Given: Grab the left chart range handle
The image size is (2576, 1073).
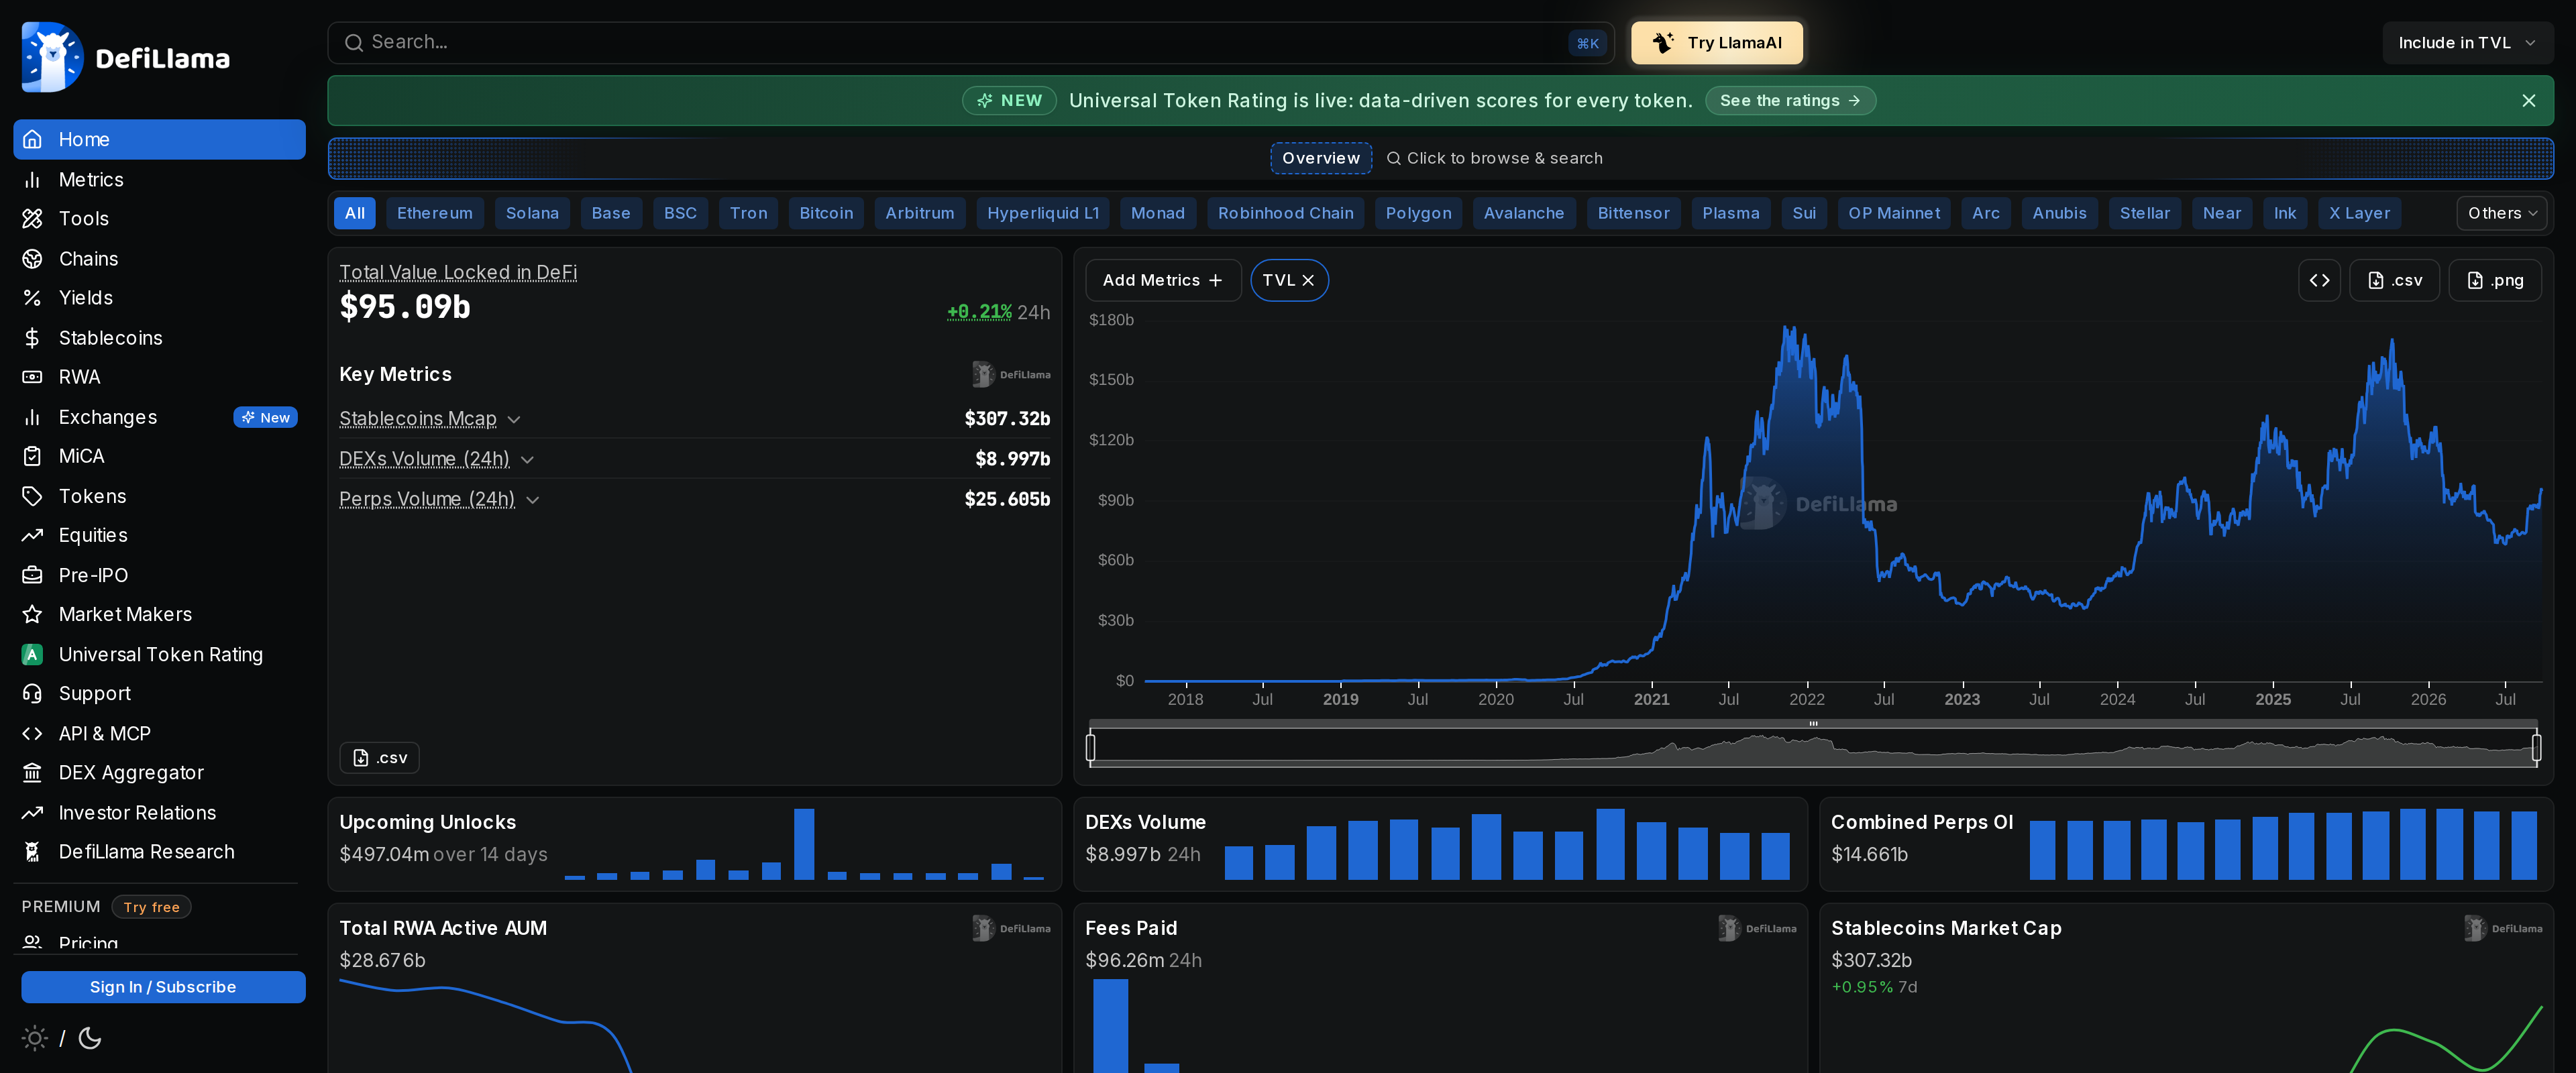Looking at the screenshot, I should click(1090, 747).
